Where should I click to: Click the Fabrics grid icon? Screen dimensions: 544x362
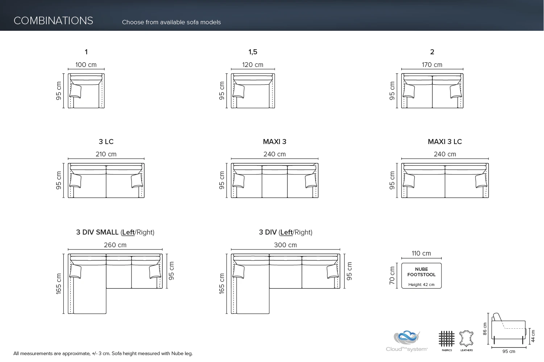coord(447,339)
